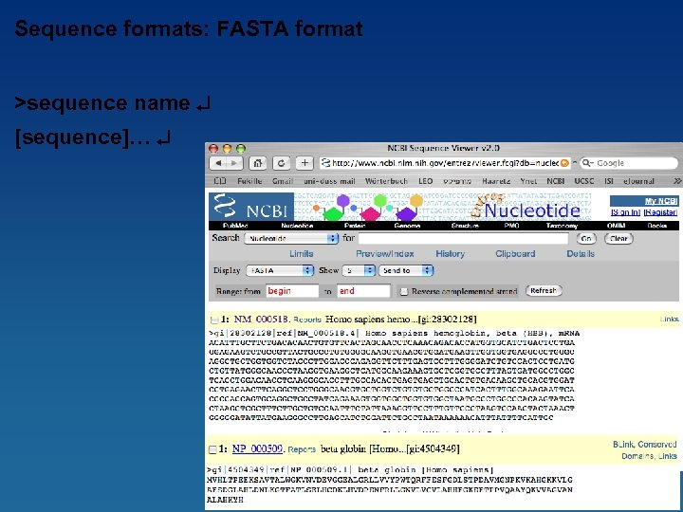The width and height of the screenshot is (683, 512).
Task: Open the bookmarks book icon
Action: [x=220, y=181]
